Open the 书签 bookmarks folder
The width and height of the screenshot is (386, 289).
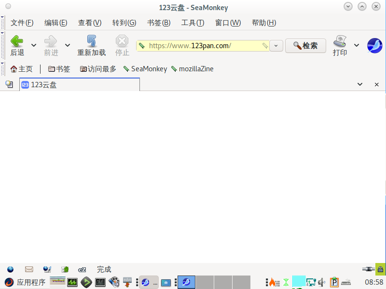click(59, 69)
